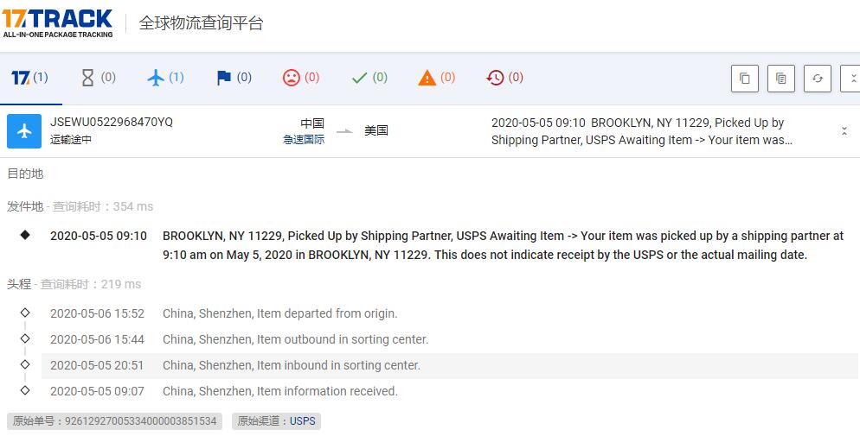Open the 急速国际 carrier link
This screenshot has height=436, width=860.
pyautogui.click(x=304, y=139)
